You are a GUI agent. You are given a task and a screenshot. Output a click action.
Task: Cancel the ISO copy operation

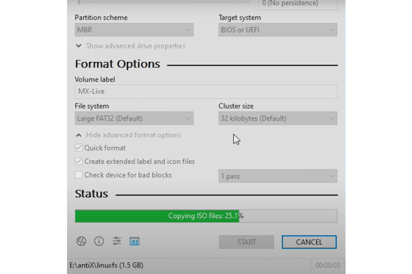[x=309, y=242]
